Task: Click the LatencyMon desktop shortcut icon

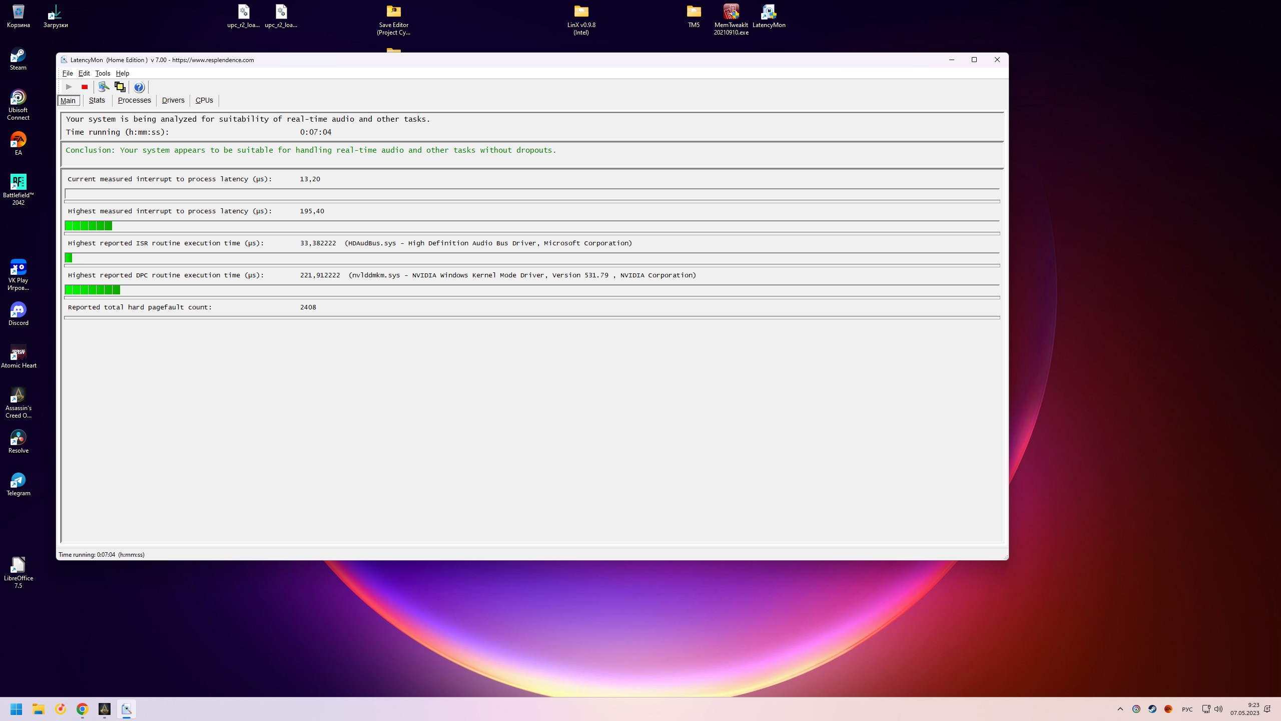Action: 769,12
